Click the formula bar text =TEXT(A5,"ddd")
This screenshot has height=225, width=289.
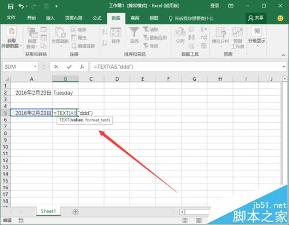(x=113, y=67)
